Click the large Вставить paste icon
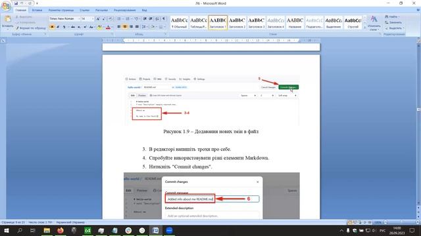The width and height of the screenshot is (421, 236). 7,19
